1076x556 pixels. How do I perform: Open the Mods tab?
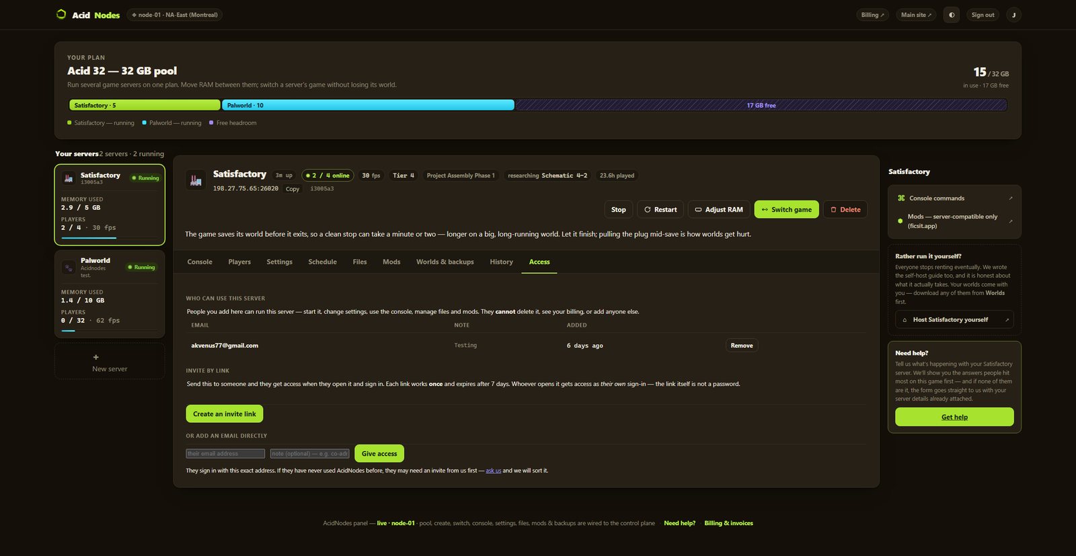(x=391, y=262)
